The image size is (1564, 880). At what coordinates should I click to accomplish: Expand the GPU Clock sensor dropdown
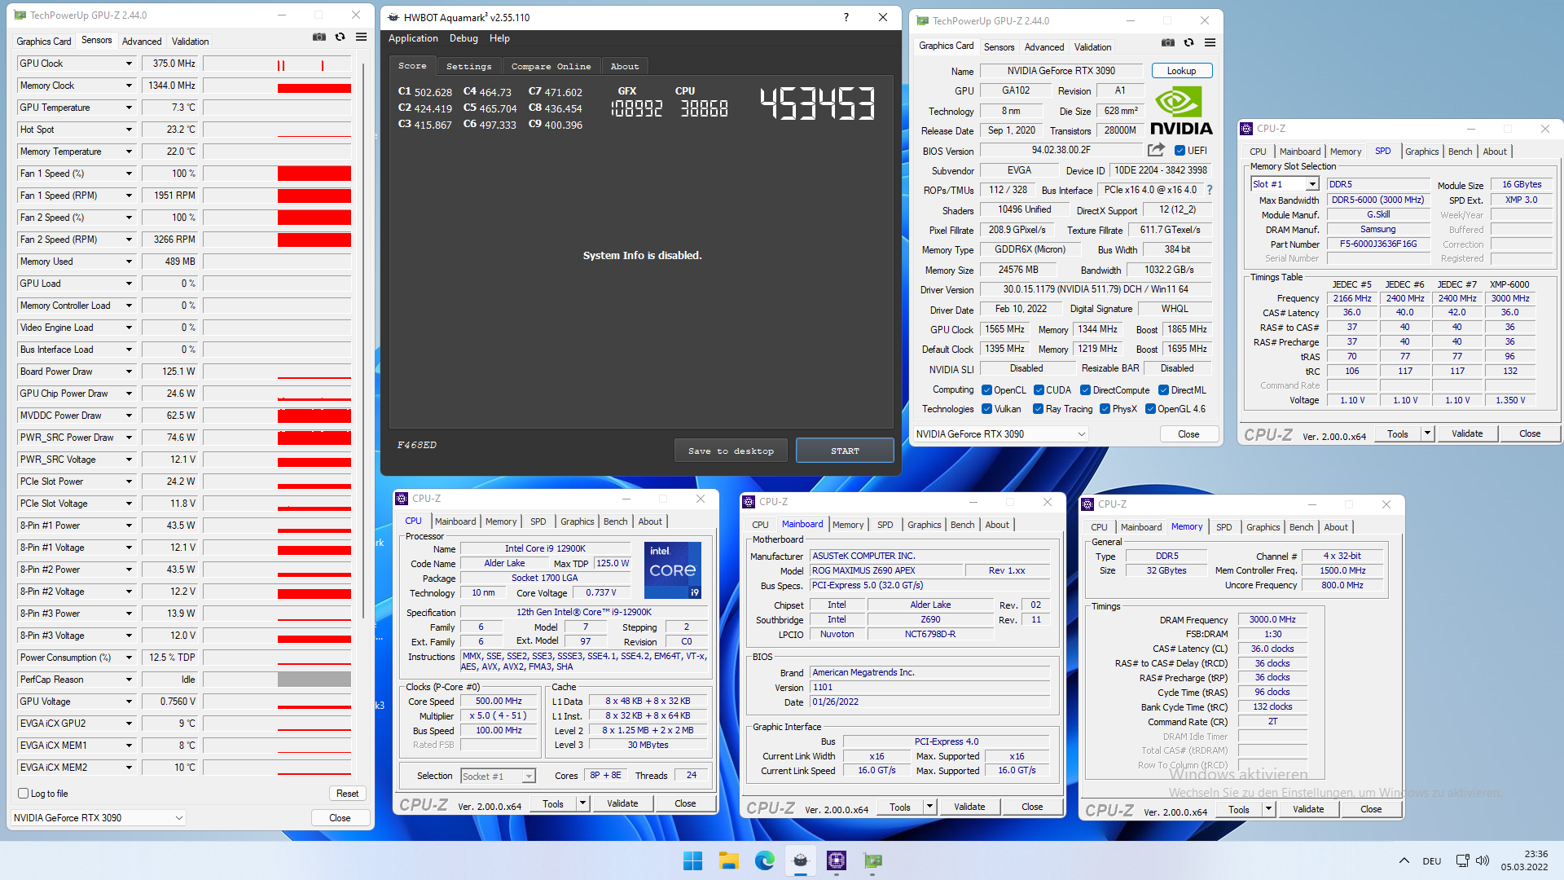(128, 64)
